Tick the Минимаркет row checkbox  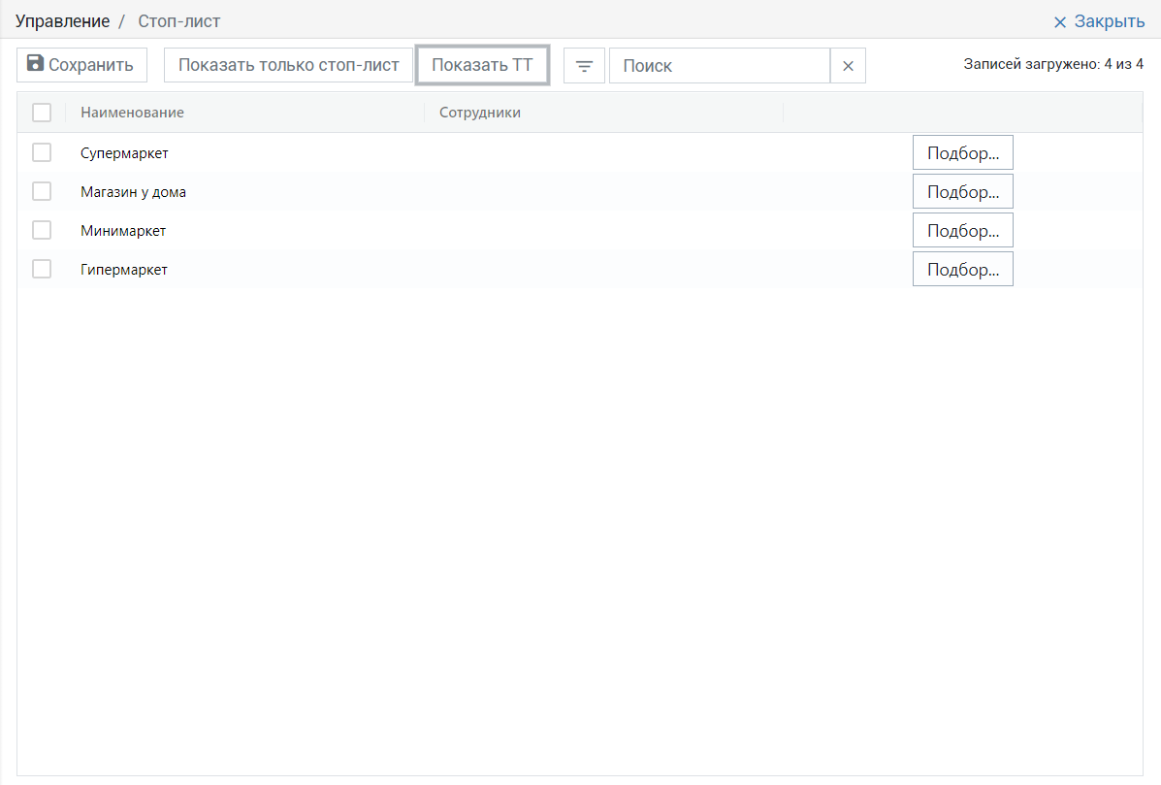42,230
